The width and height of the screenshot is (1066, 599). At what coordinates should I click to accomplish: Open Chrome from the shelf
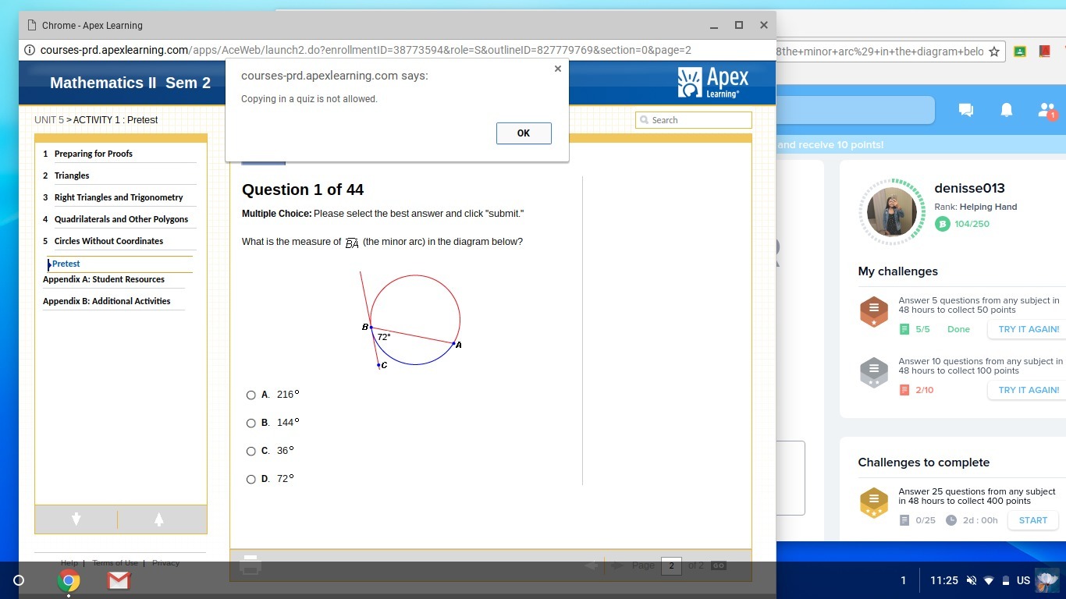point(69,580)
